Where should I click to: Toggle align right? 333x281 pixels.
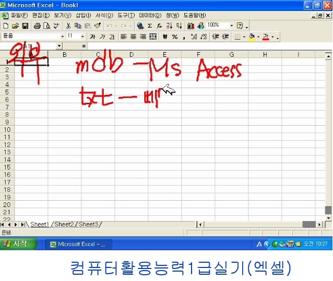click(x=143, y=37)
